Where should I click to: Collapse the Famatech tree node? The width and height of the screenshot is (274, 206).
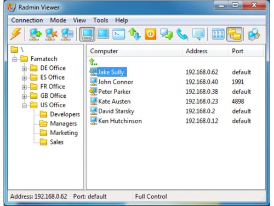pos(14,59)
